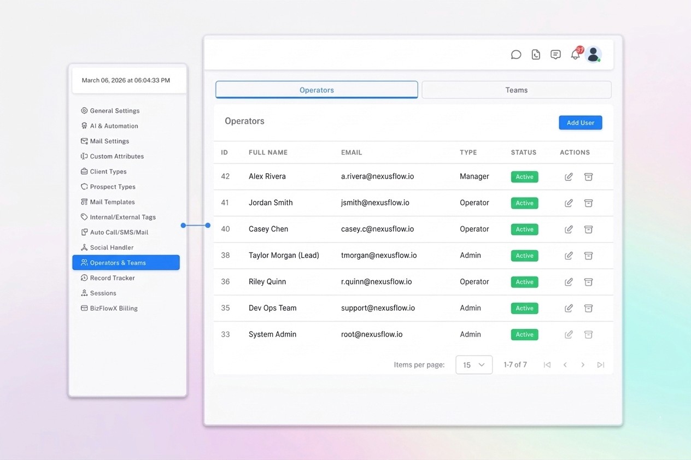Archive operator Alex Rivera
Screen dimensions: 691x460
pyautogui.click(x=588, y=177)
